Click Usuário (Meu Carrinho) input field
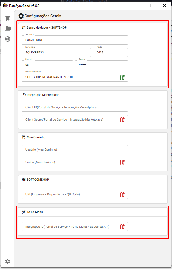This screenshot has width=172, height=269. pos(75,150)
